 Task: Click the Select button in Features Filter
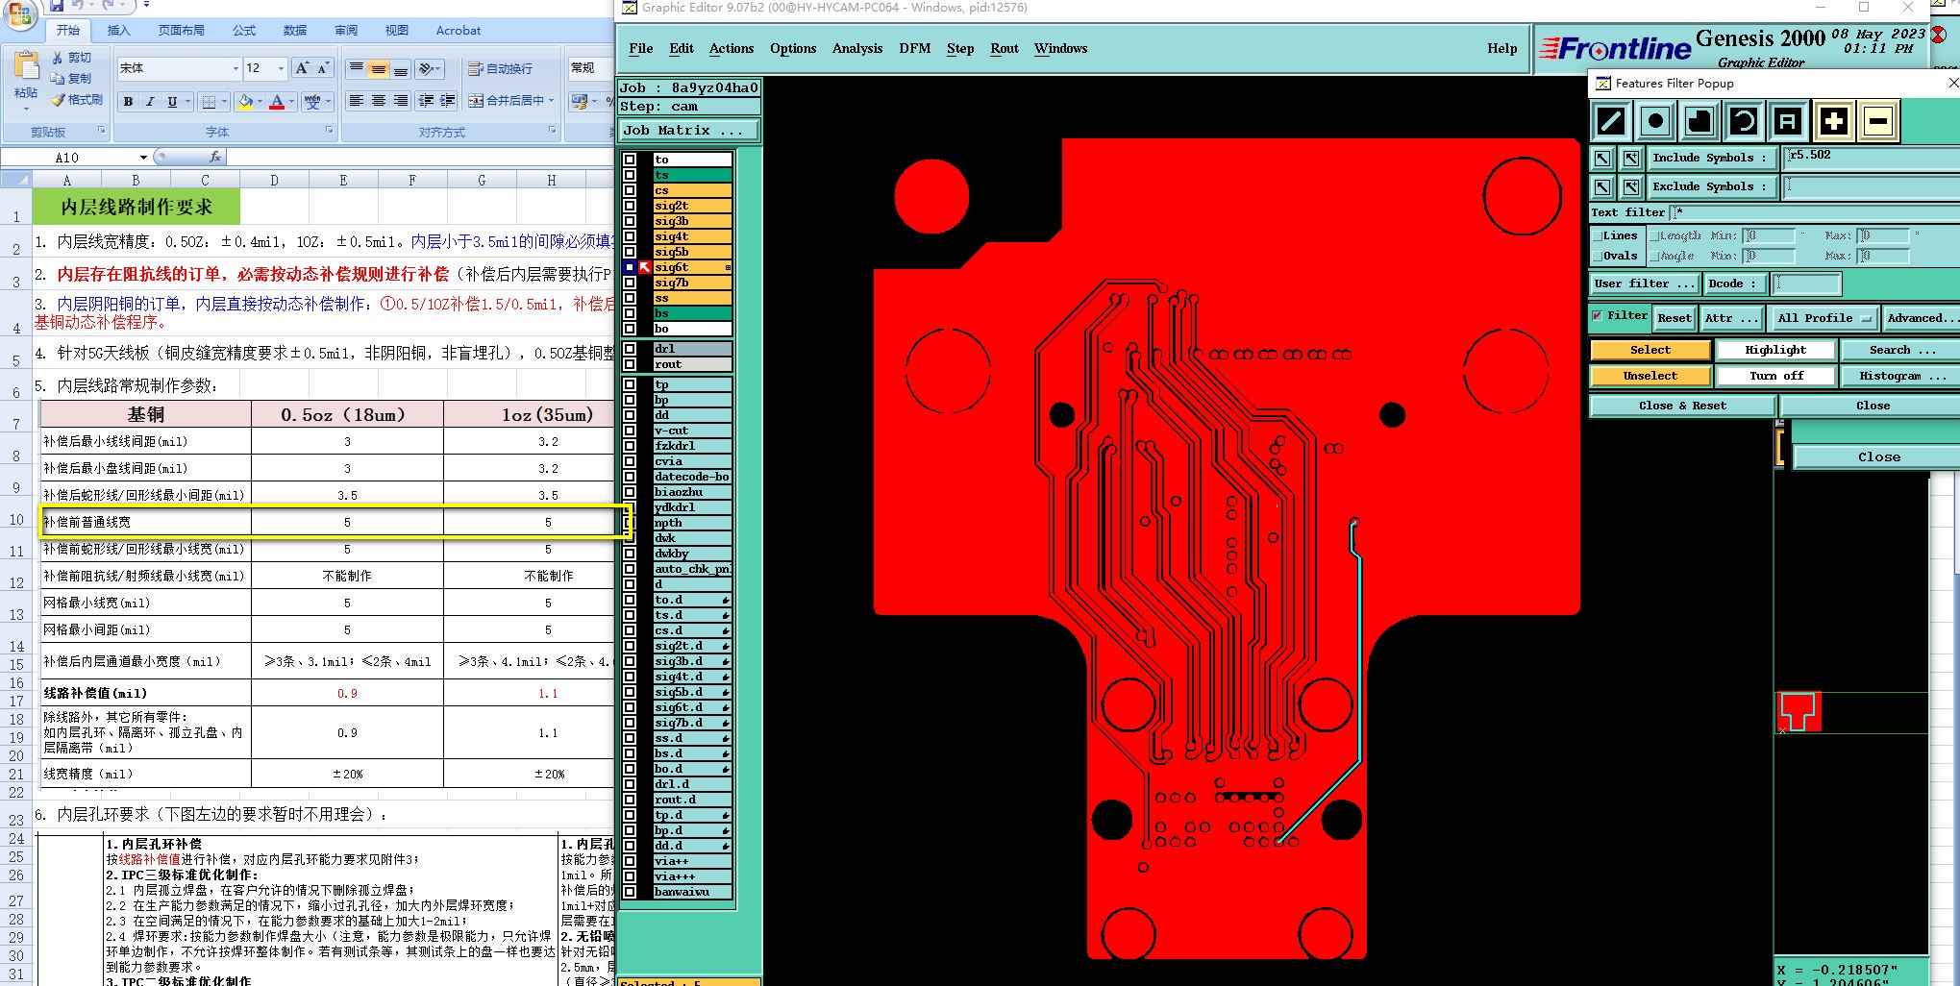(1650, 350)
